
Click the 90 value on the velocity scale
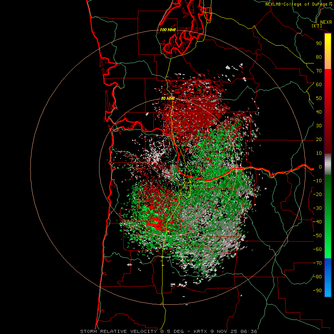(x=319, y=43)
